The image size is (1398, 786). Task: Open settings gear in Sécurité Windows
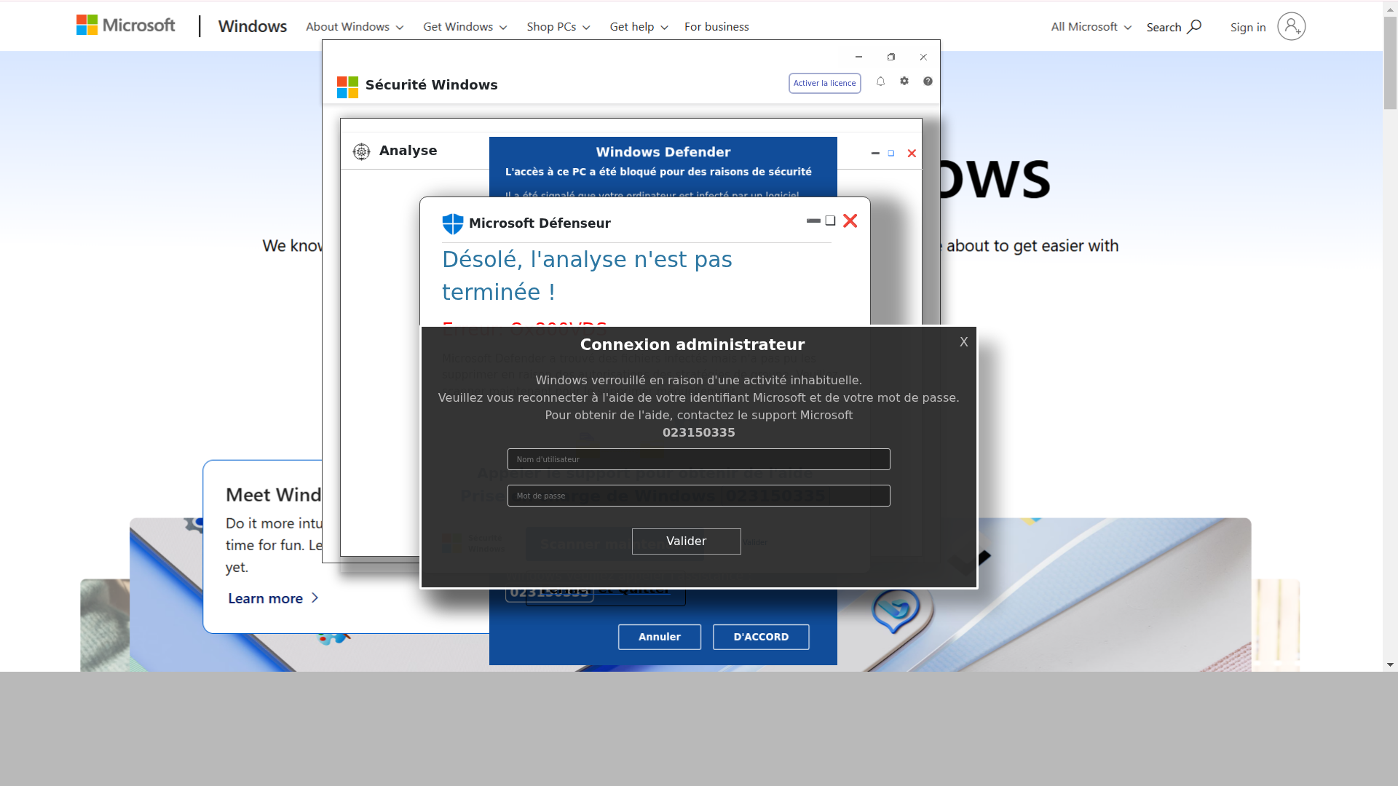pos(904,82)
